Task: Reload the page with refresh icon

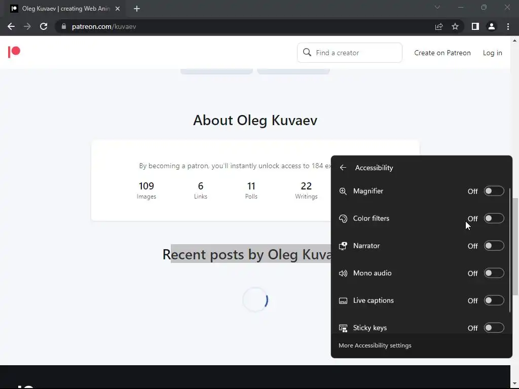Action: (44, 26)
